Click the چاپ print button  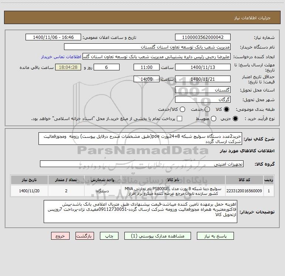pyautogui.click(x=109, y=236)
